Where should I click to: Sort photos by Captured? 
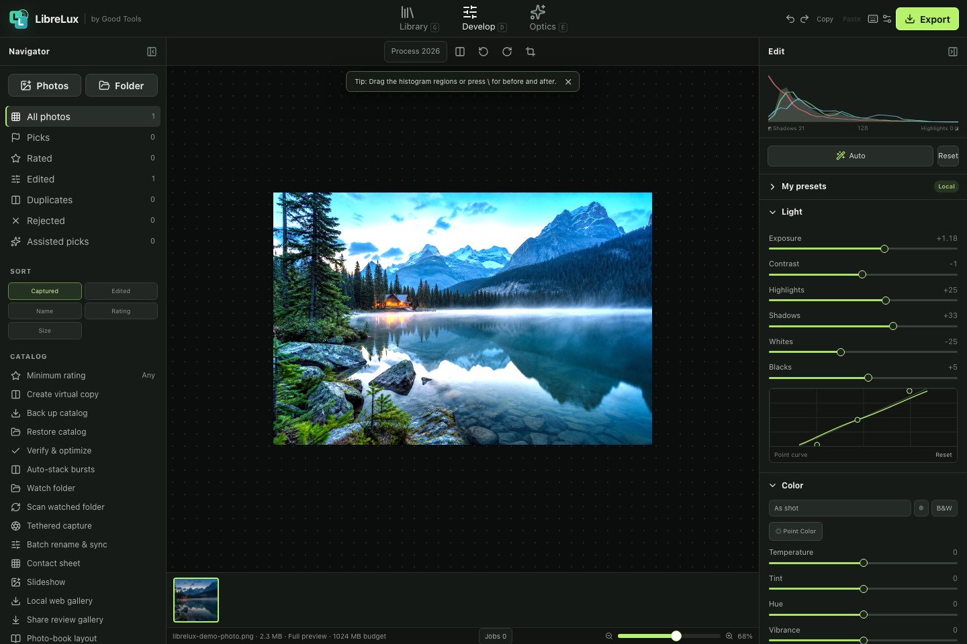[x=45, y=291]
